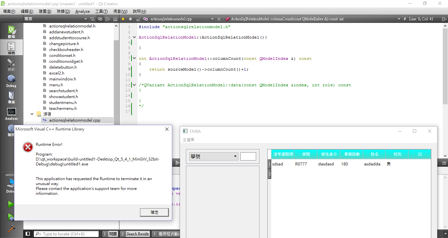The width and height of the screenshot is (448, 238).
Task: Click the Line 9, Col 41 indicator
Action: click(x=421, y=19)
